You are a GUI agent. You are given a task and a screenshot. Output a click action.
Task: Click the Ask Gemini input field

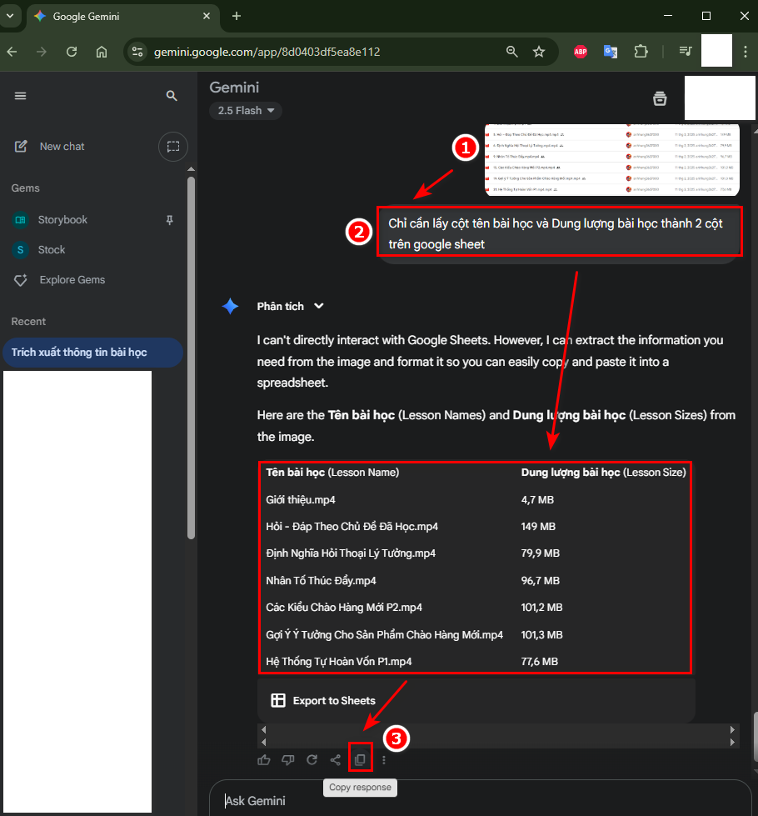(x=480, y=800)
